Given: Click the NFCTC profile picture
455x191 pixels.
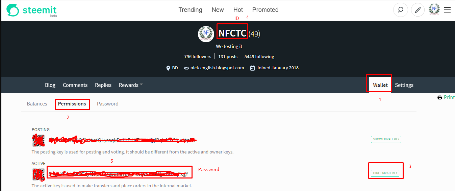Looking at the screenshot, I should click(206, 34).
